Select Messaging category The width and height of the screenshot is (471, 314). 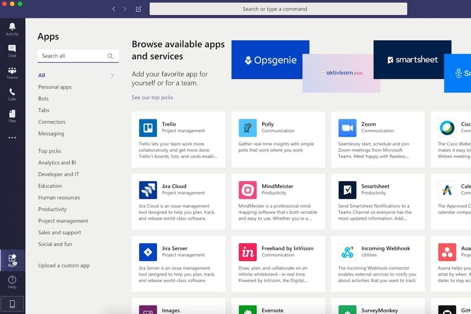51,134
